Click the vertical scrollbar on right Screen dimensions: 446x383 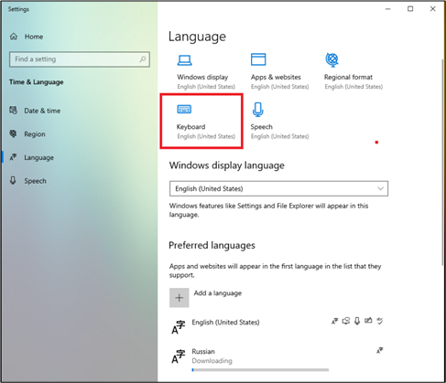point(443,162)
